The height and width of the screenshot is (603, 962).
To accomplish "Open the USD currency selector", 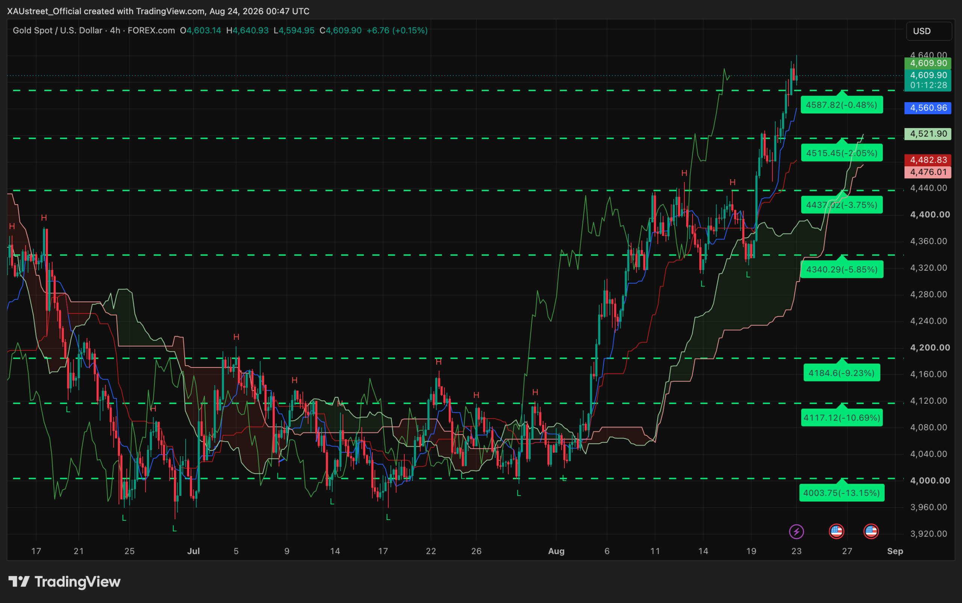I will (929, 31).
